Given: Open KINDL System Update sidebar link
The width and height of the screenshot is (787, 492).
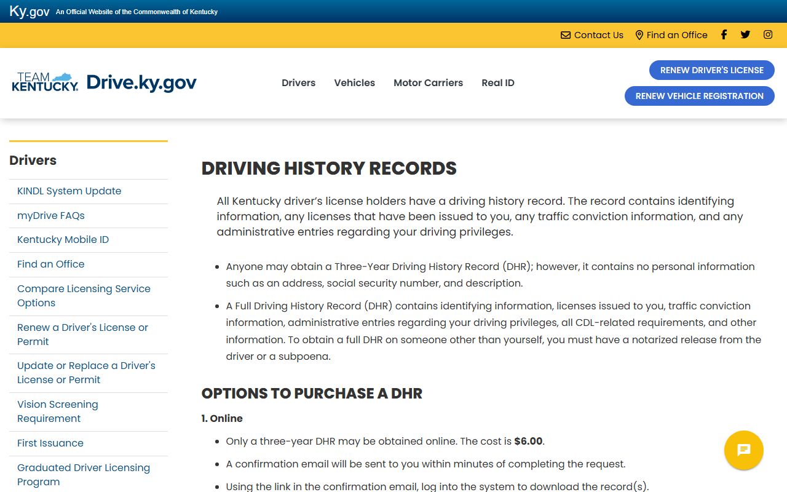Looking at the screenshot, I should [69, 191].
